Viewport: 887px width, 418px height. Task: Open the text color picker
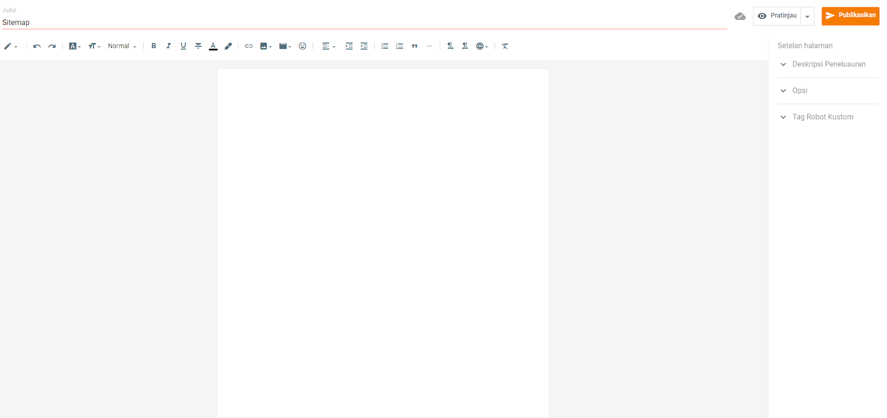[213, 47]
